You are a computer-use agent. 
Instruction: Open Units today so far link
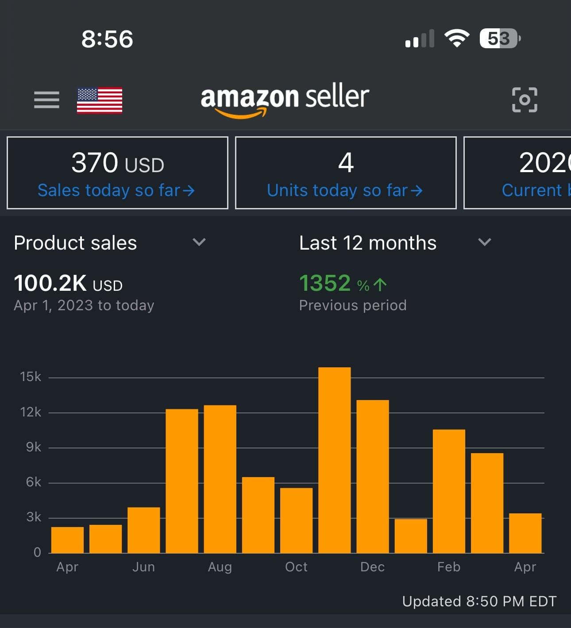click(345, 190)
